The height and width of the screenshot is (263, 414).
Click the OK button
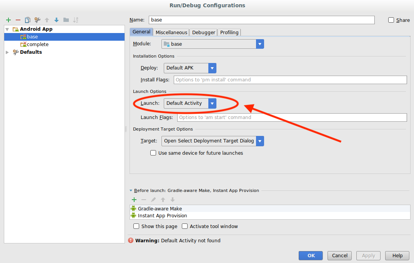point(311,255)
